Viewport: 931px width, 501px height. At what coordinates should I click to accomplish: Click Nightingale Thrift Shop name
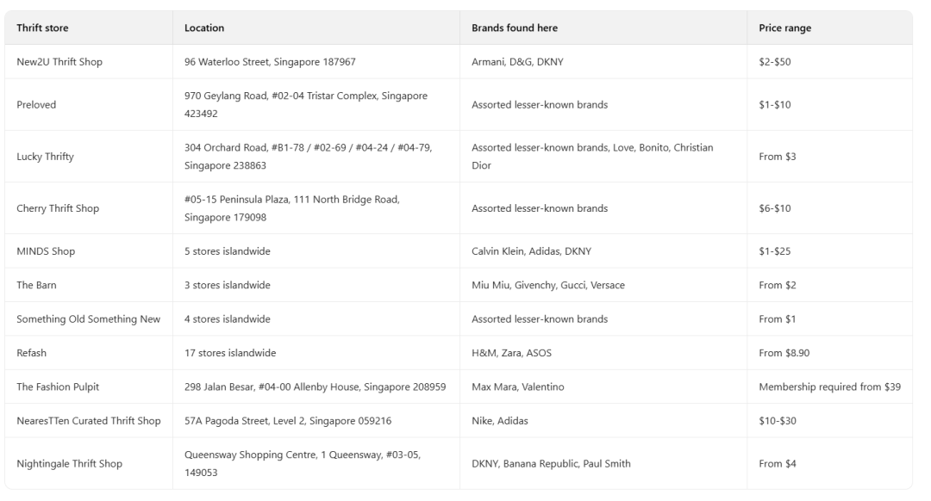tap(69, 464)
